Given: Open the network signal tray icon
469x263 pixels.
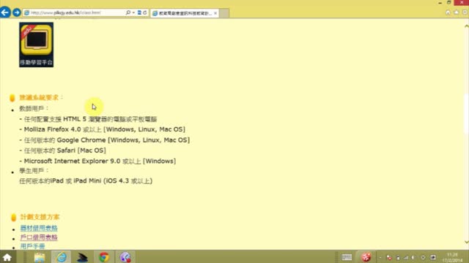Looking at the screenshot, I should click(406, 257).
